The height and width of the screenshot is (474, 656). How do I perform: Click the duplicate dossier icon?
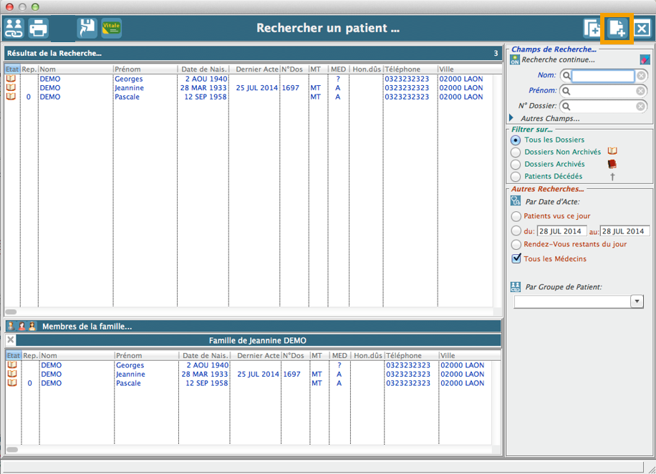pyautogui.click(x=592, y=29)
